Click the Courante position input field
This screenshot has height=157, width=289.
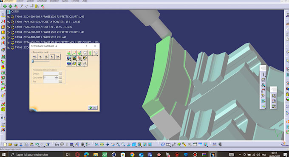49,78
